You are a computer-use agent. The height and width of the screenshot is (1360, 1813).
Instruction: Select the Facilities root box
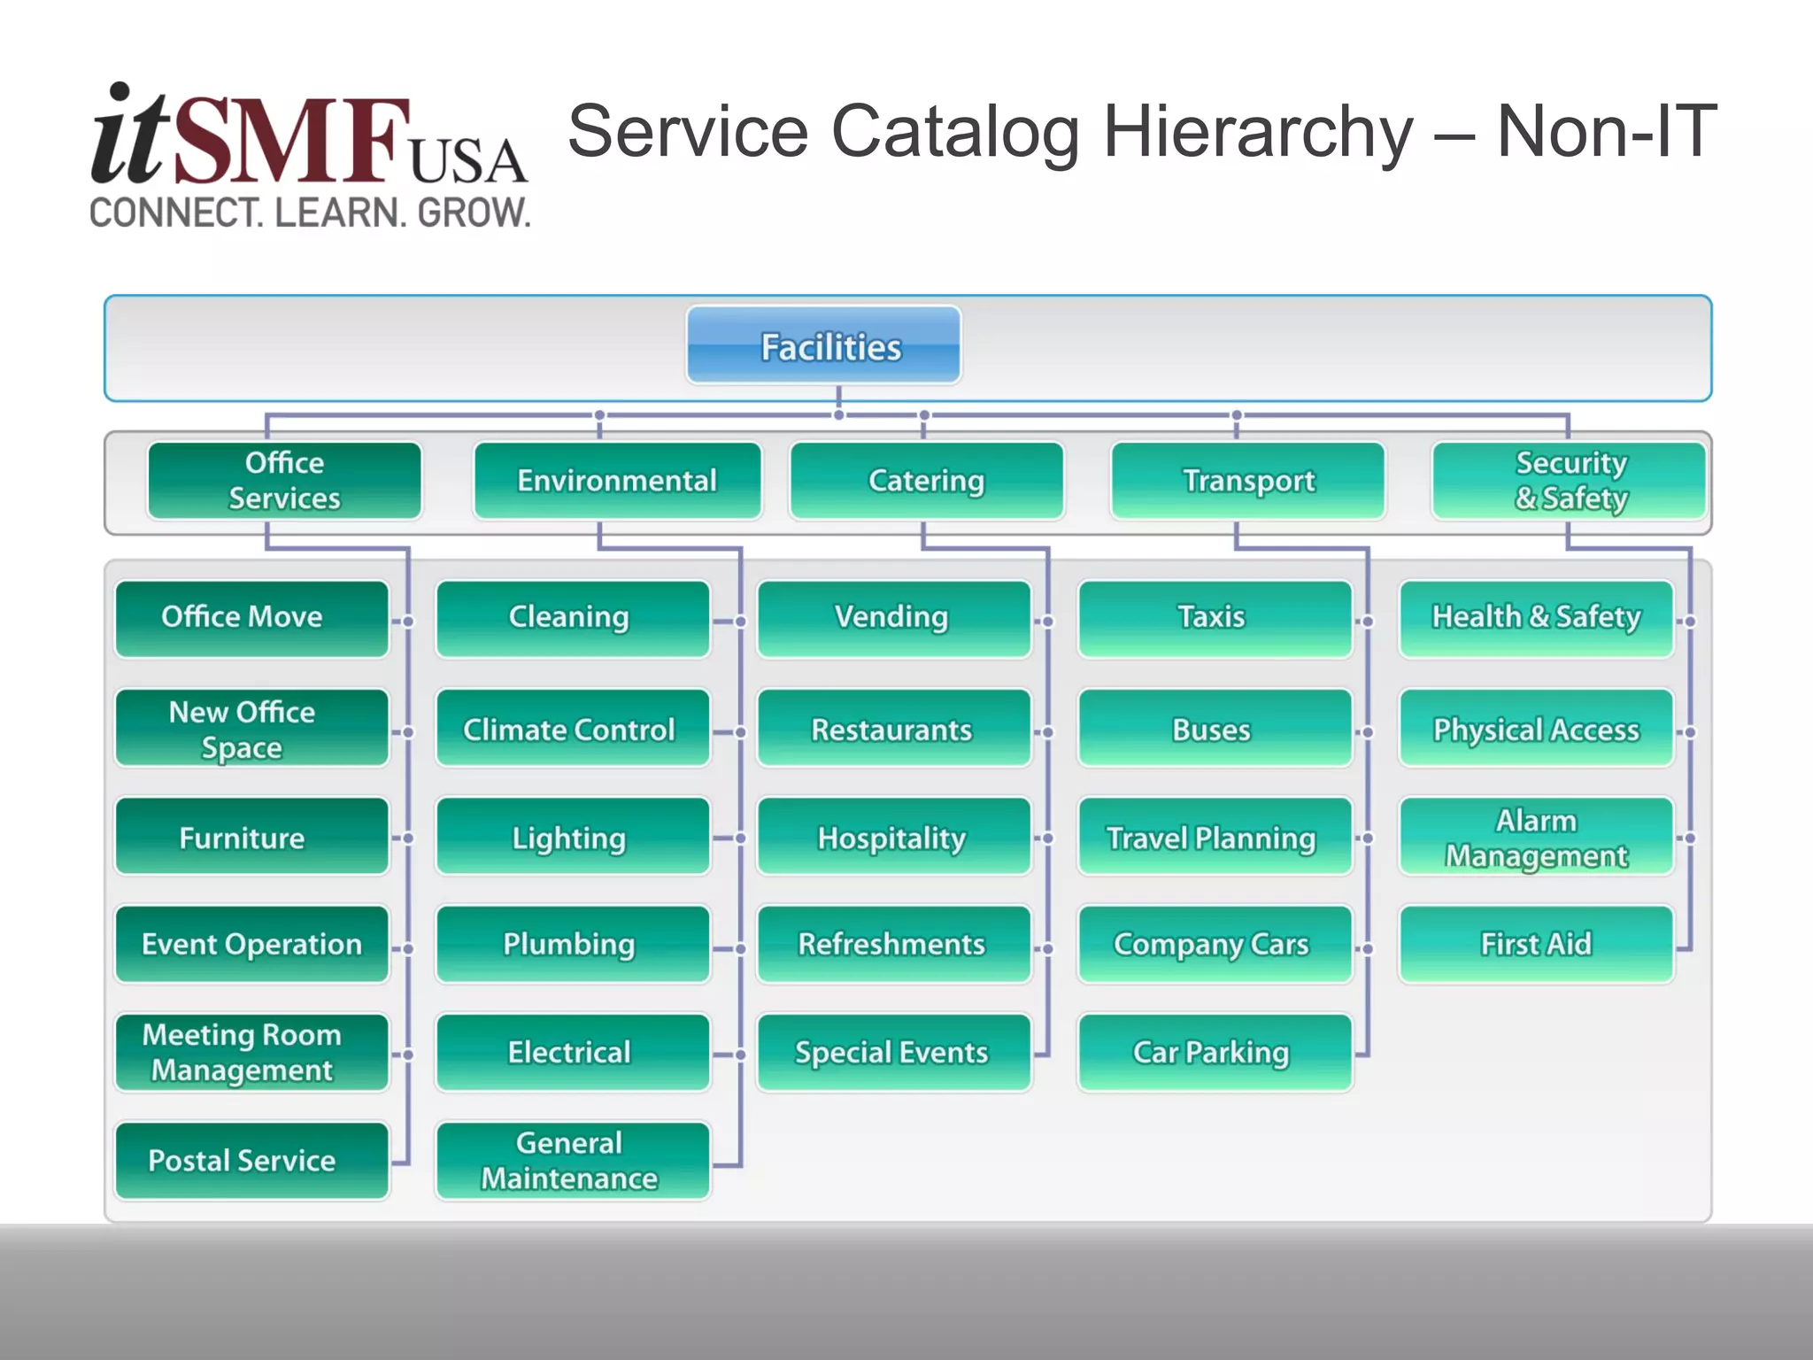point(823,344)
